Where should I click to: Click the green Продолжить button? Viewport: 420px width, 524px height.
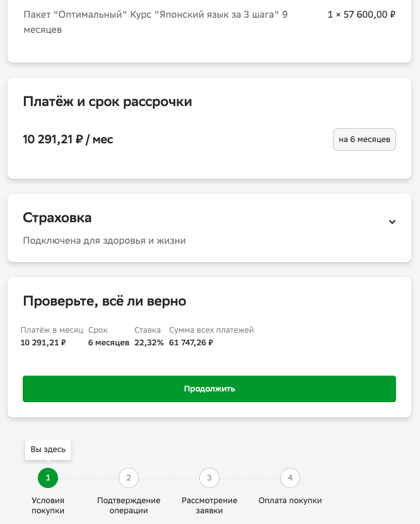(x=209, y=389)
